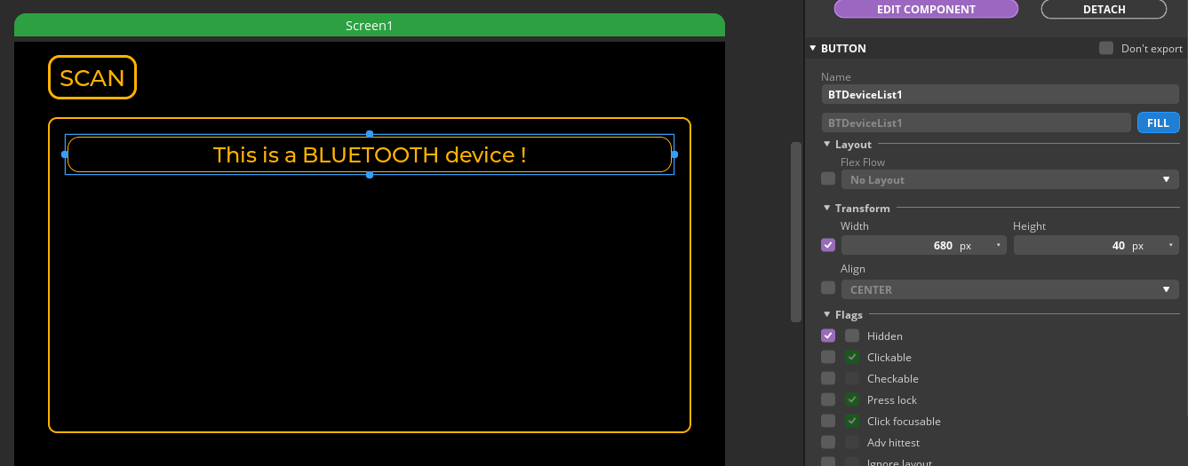Collapse the Transform section
The width and height of the screenshot is (1188, 466).
pos(827,208)
